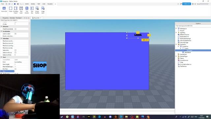Open the MODEL ribbon tab

(x=33, y=4)
